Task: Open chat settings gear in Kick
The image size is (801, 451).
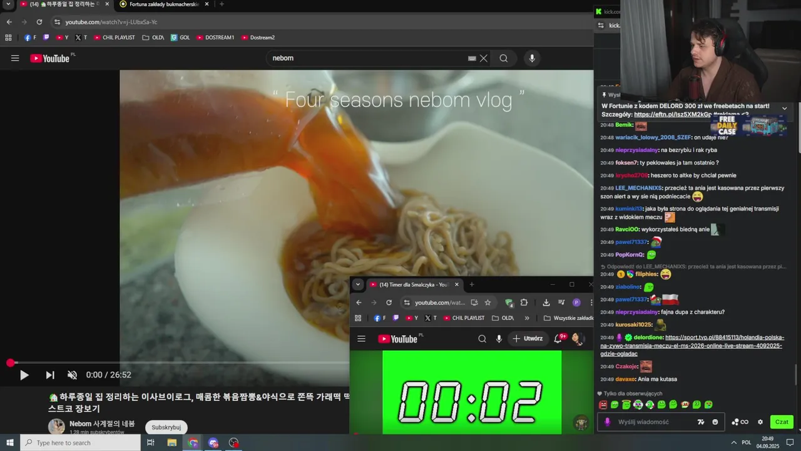Action: [760, 422]
